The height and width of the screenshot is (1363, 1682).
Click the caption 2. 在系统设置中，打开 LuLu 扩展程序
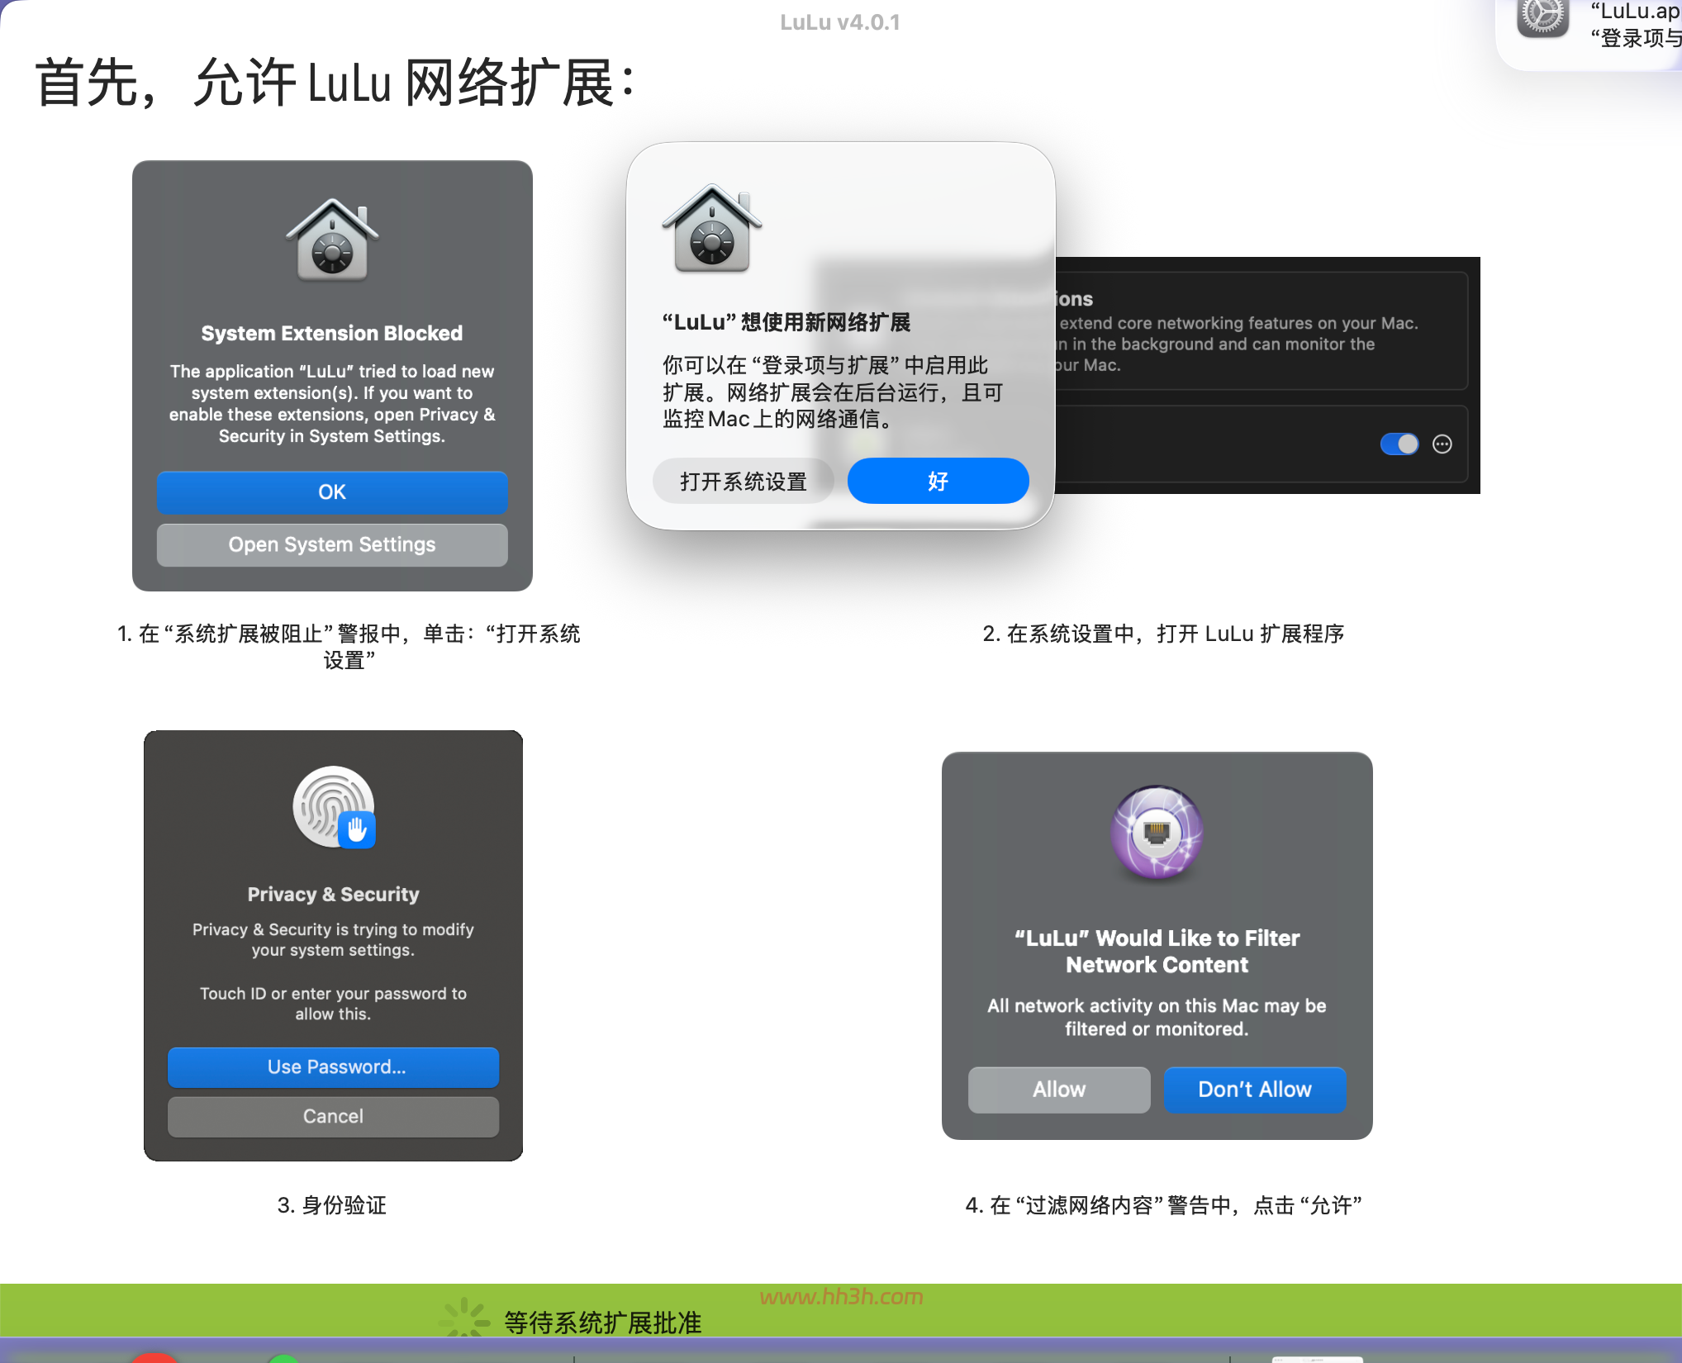pyautogui.click(x=1163, y=634)
